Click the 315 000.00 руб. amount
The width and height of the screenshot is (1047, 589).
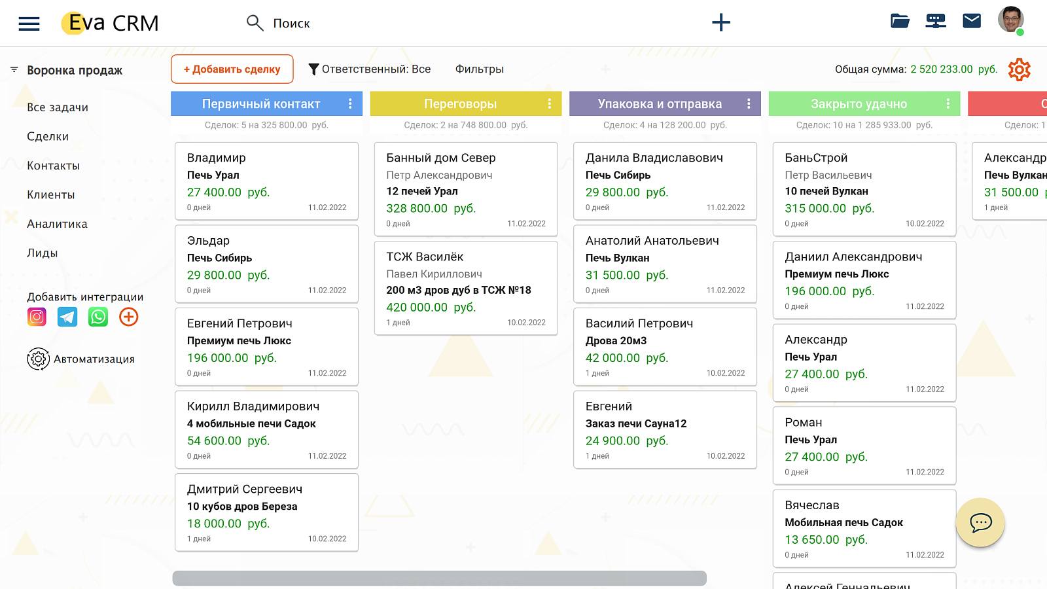pyautogui.click(x=830, y=209)
